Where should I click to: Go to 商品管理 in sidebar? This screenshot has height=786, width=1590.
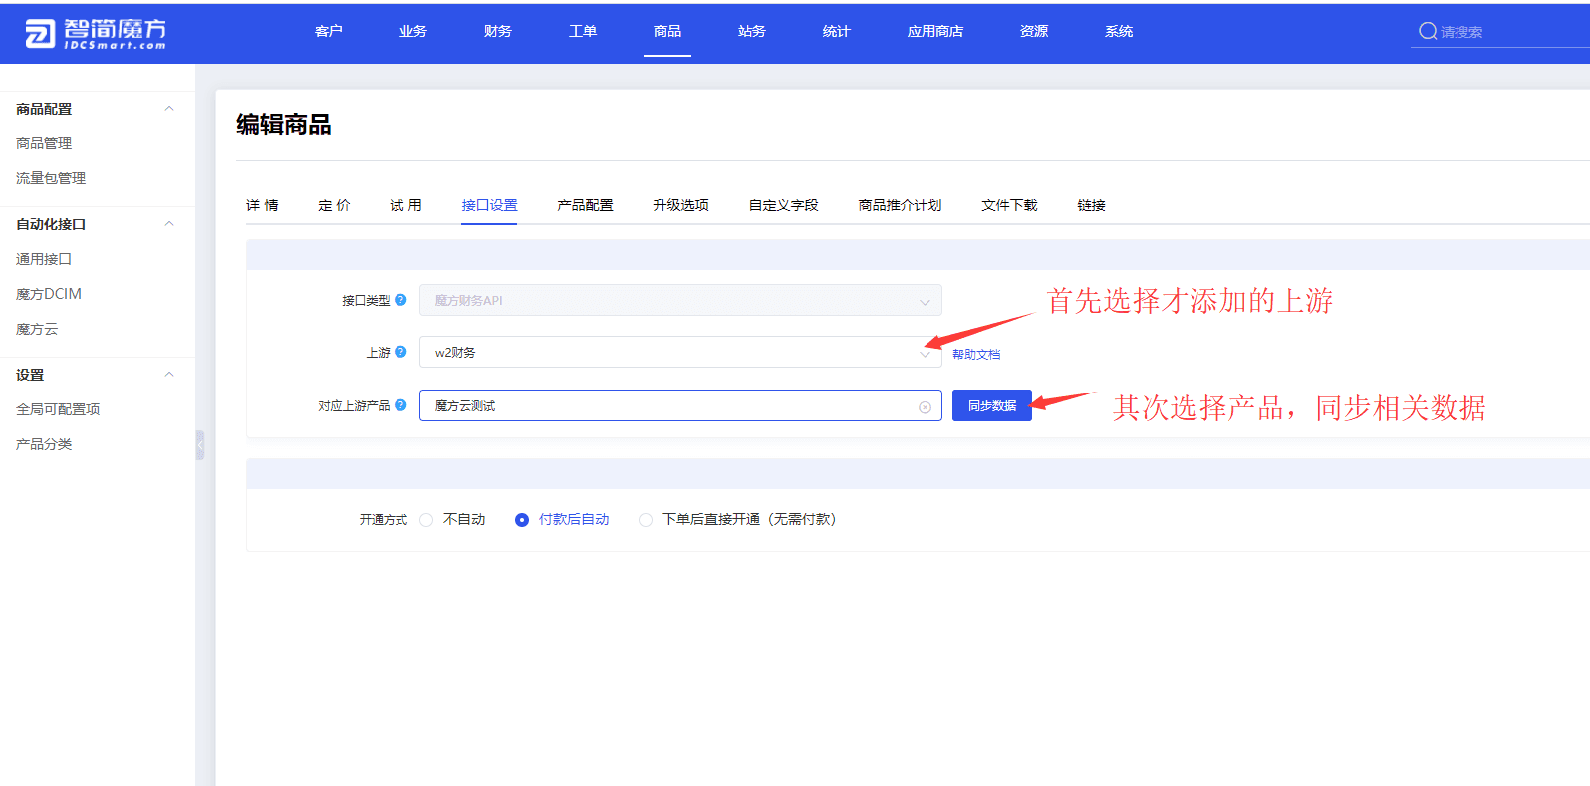point(44,143)
